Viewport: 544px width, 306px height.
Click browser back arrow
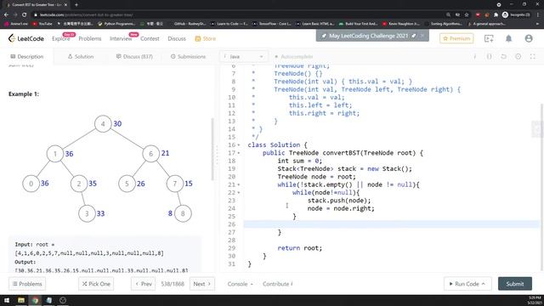click(6, 14)
